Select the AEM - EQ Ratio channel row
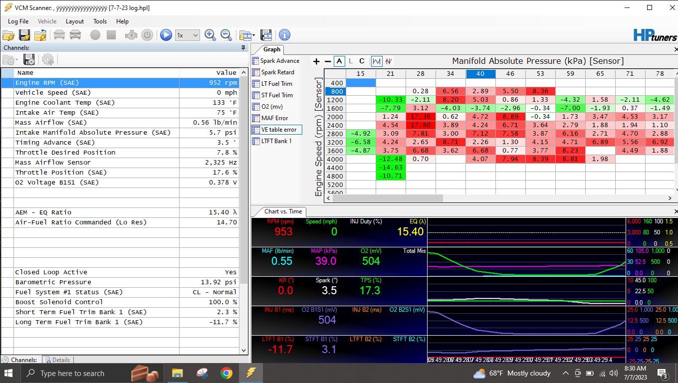 pyautogui.click(x=120, y=212)
